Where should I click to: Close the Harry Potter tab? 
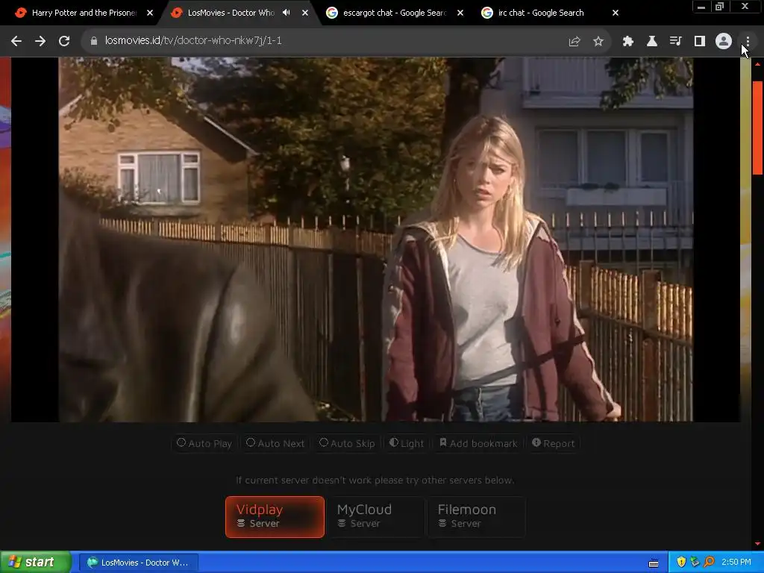[x=150, y=13]
